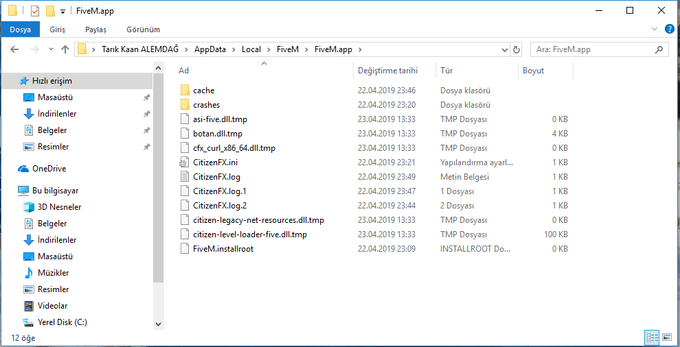The height and width of the screenshot is (347, 680).
Task: Click the Help question mark icon
Action: click(x=669, y=29)
